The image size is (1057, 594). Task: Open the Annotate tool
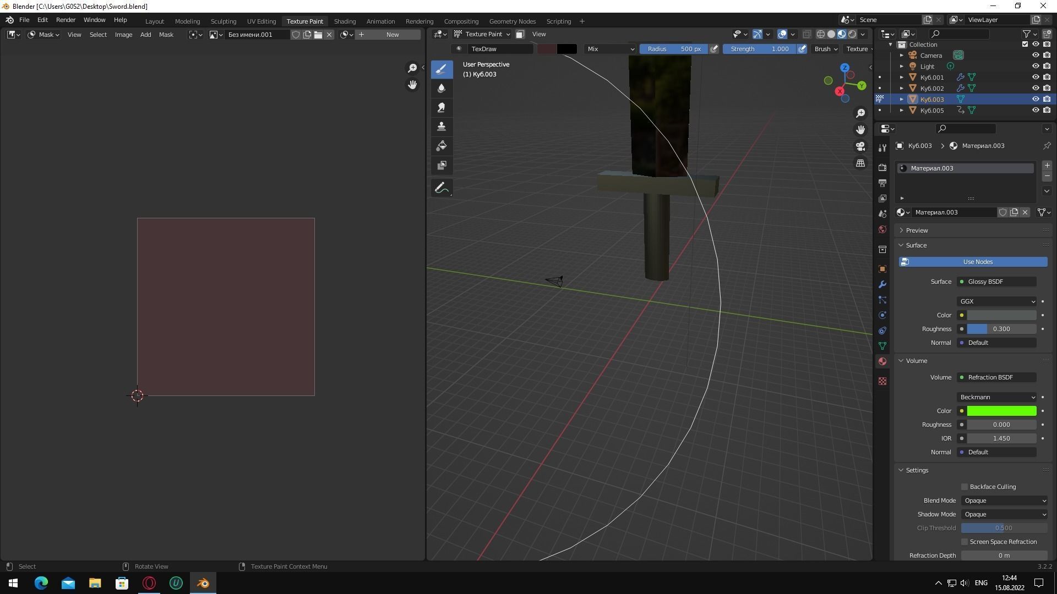[441, 188]
